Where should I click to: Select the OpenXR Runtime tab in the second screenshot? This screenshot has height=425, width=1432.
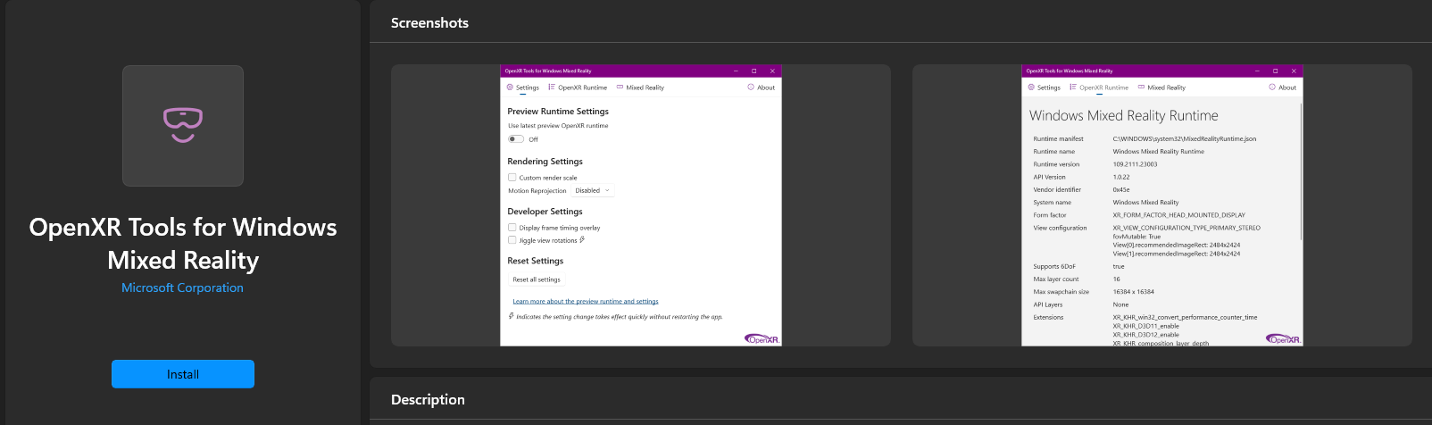tap(1099, 87)
